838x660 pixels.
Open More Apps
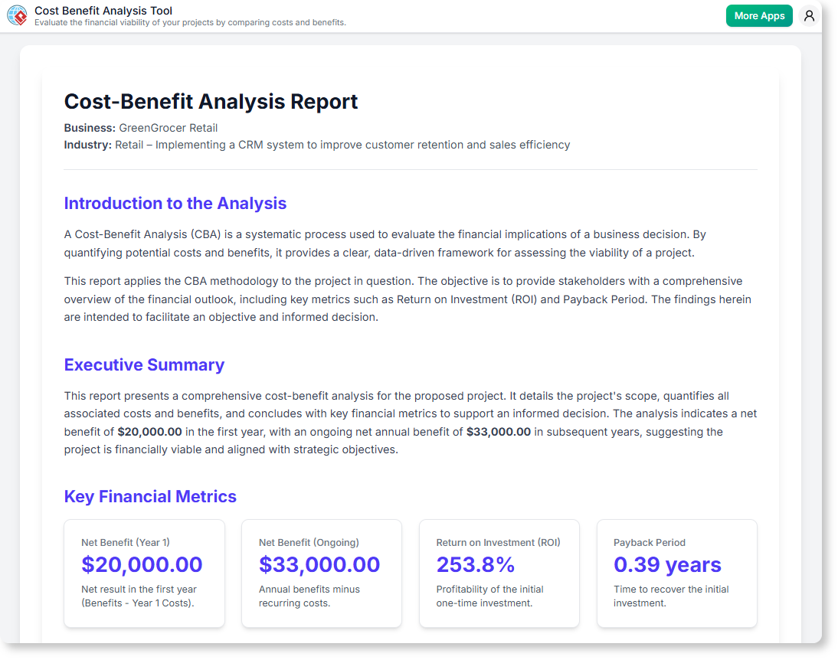tap(759, 15)
